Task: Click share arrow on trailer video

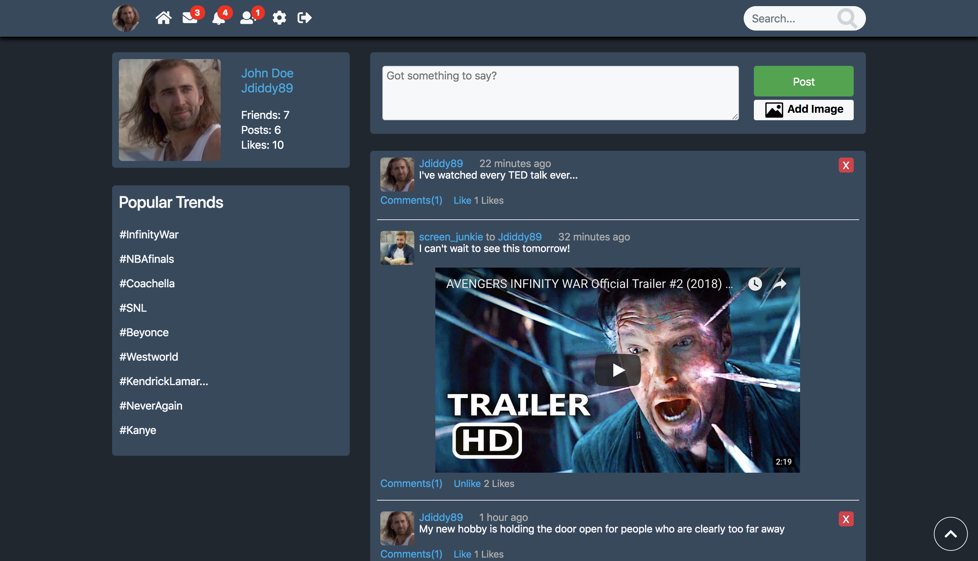Action: 780,284
